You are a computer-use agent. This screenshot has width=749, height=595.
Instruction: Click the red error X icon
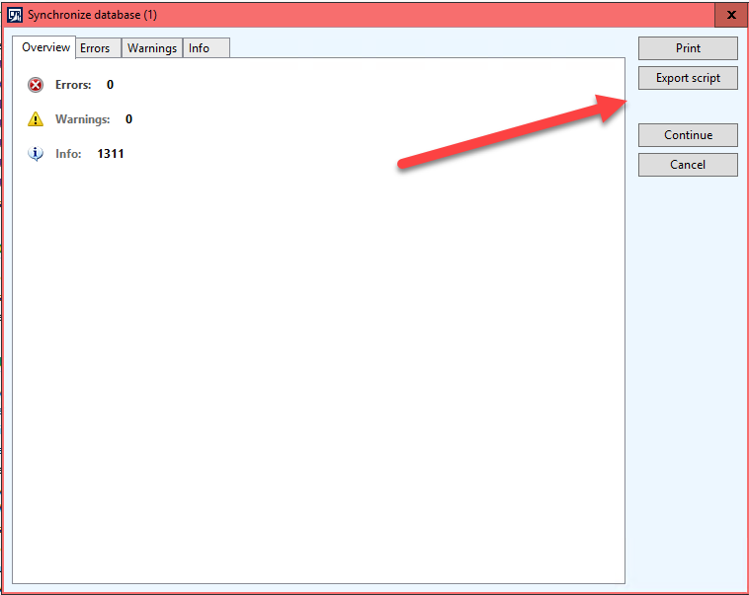coord(36,85)
